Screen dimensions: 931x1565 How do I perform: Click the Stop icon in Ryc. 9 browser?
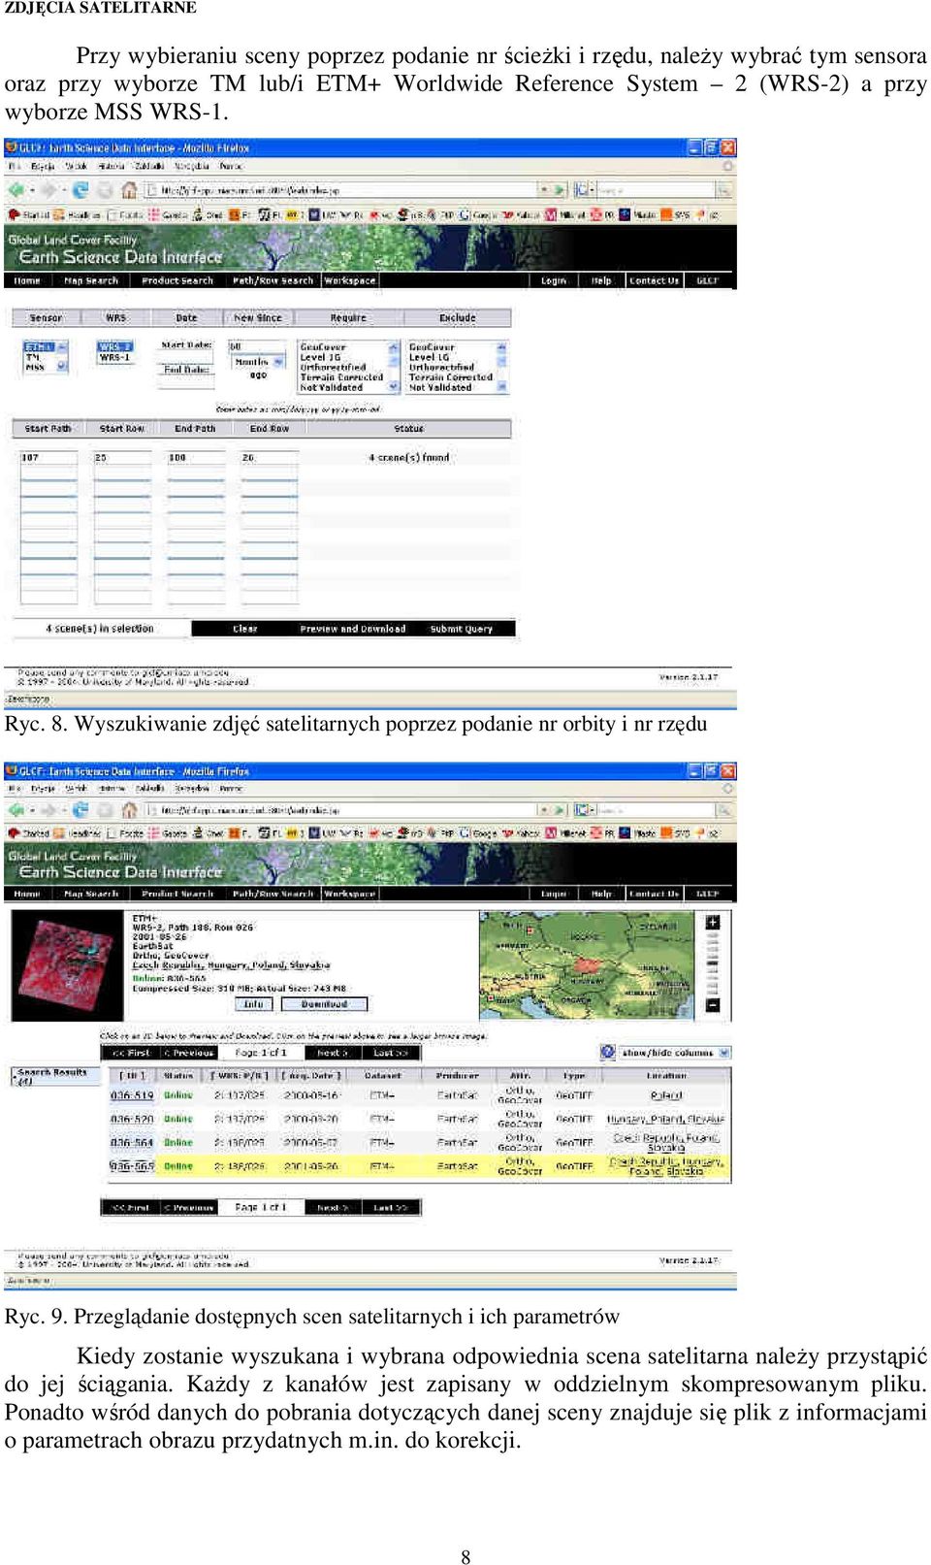click(x=105, y=809)
